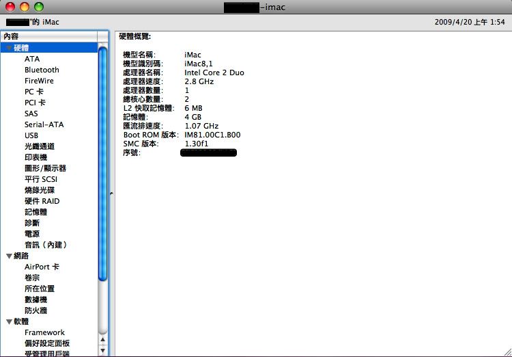The image size is (512, 357).
Task: Select 燒錄光碟 entry
Action: pyautogui.click(x=40, y=190)
